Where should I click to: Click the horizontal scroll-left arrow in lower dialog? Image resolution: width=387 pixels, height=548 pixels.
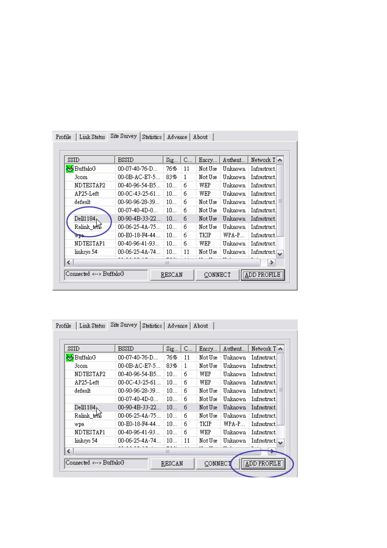point(69,451)
